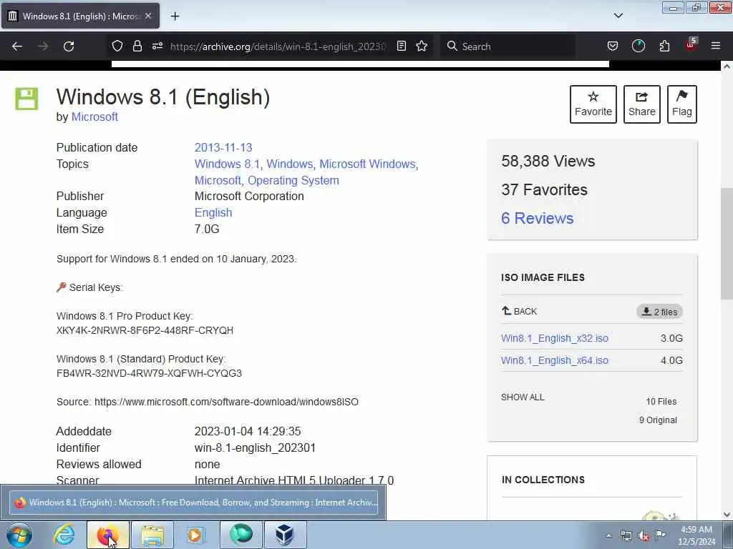Open Windows Media Player from taskbar
This screenshot has width=733, height=549.
point(195,535)
